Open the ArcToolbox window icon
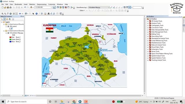185x104 pixels. pyautogui.click(x=66, y=8)
